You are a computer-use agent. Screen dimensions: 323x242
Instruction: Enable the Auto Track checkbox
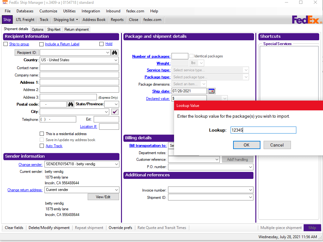(x=42, y=146)
